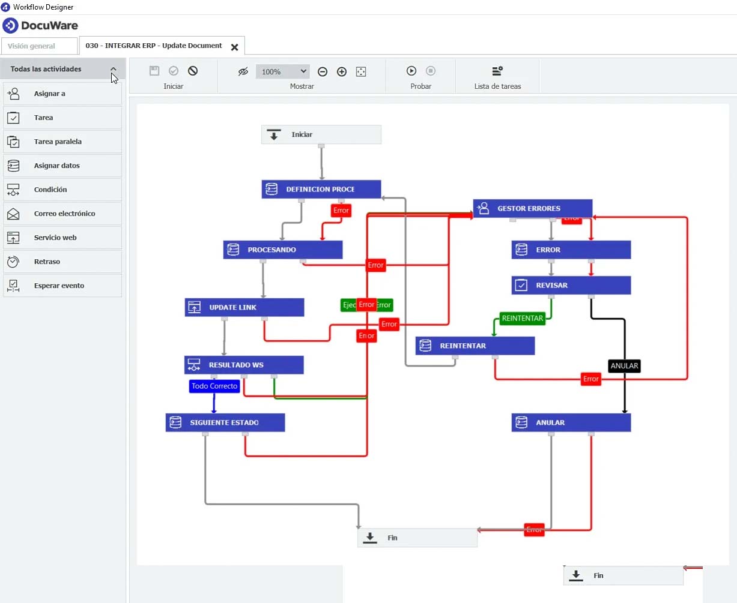This screenshot has width=737, height=603.
Task: Select the INTEGRAR ERP - Update Document tab
Action: (x=153, y=46)
